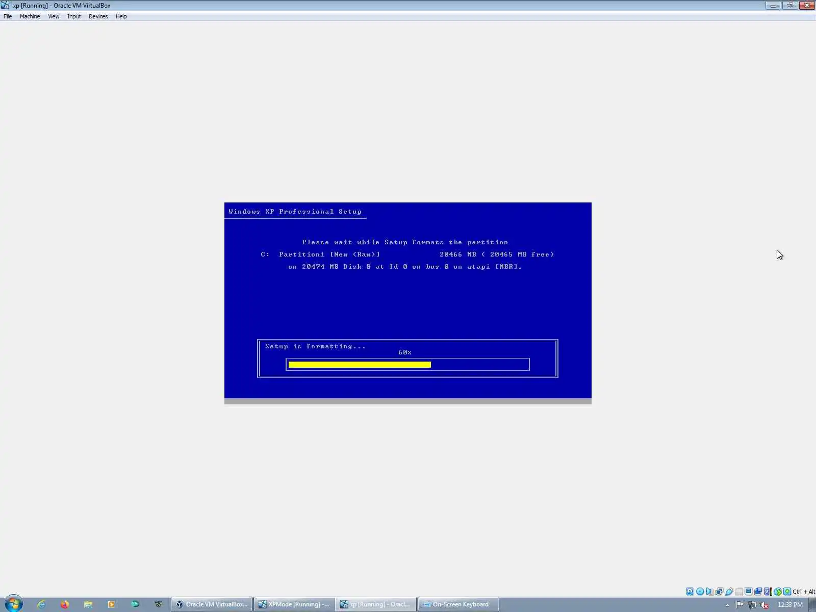
Task: Click the Ctrl + Alt host key label
Action: [x=804, y=592]
